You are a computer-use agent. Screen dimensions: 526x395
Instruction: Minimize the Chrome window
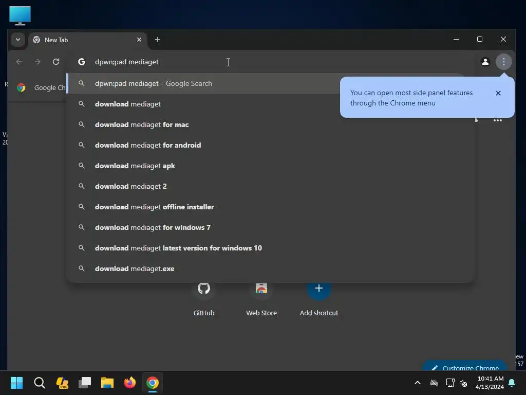[456, 39]
